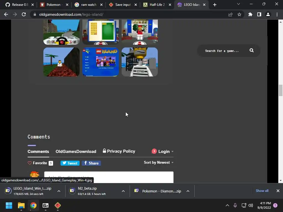
Task: Open the red diamond app in taskbar
Action: [57, 205]
